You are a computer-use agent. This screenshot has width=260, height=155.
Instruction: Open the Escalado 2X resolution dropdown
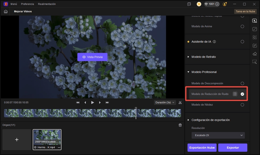coord(218,135)
